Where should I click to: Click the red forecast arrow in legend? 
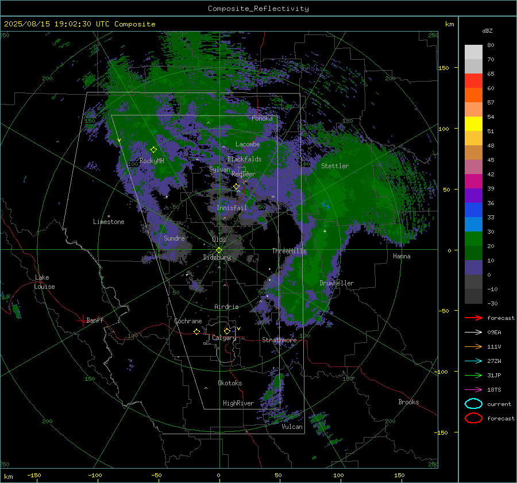point(473,318)
